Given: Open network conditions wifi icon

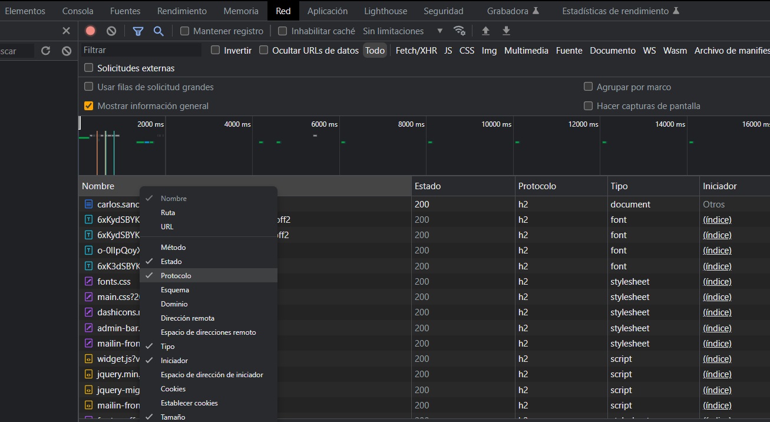Looking at the screenshot, I should pos(459,31).
